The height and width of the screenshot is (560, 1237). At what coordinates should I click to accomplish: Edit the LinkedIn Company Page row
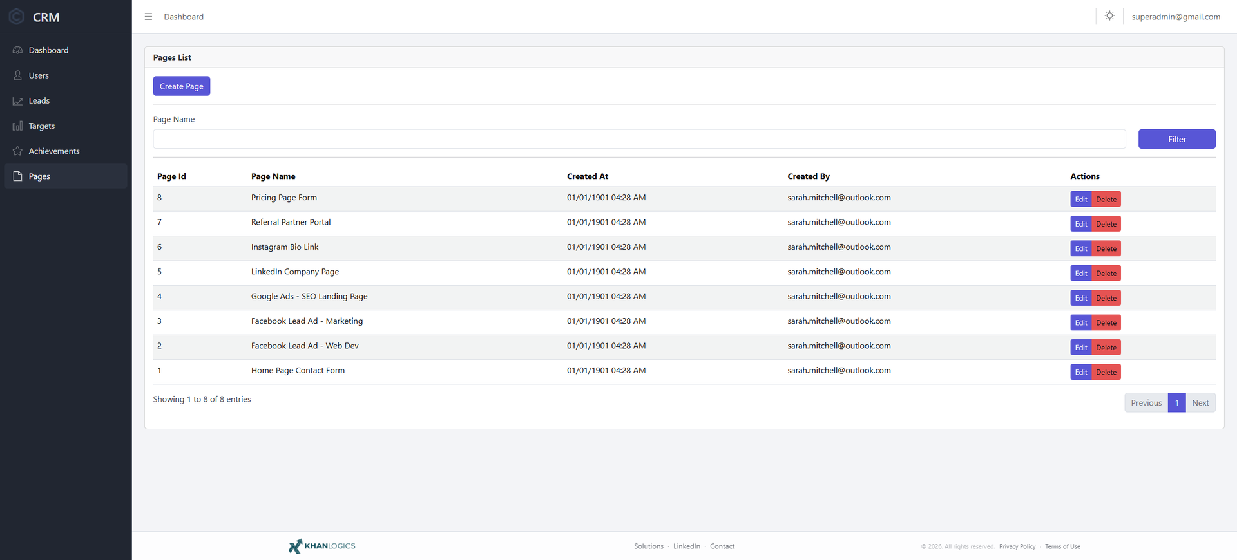coord(1081,274)
